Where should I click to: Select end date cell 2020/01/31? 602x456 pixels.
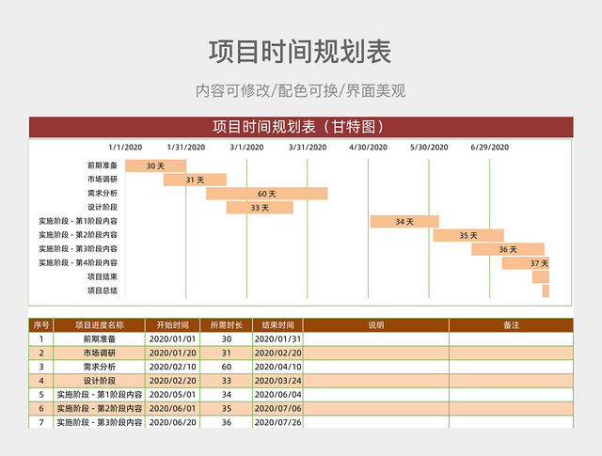277,338
